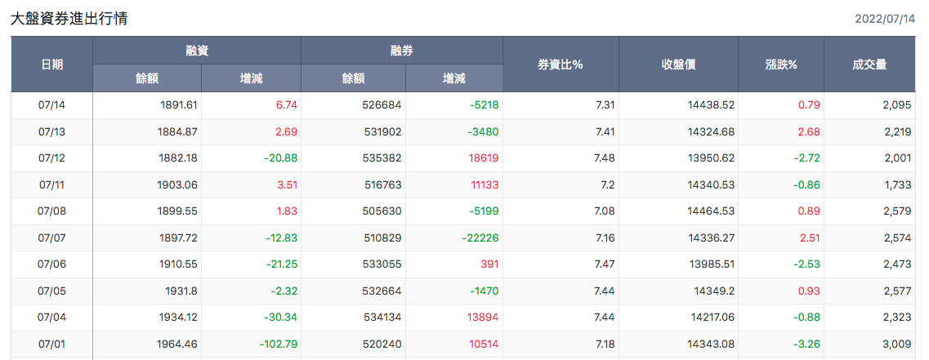This screenshot has width=929, height=360.
Task: Select the 07/08 date cell
Action: (51, 211)
